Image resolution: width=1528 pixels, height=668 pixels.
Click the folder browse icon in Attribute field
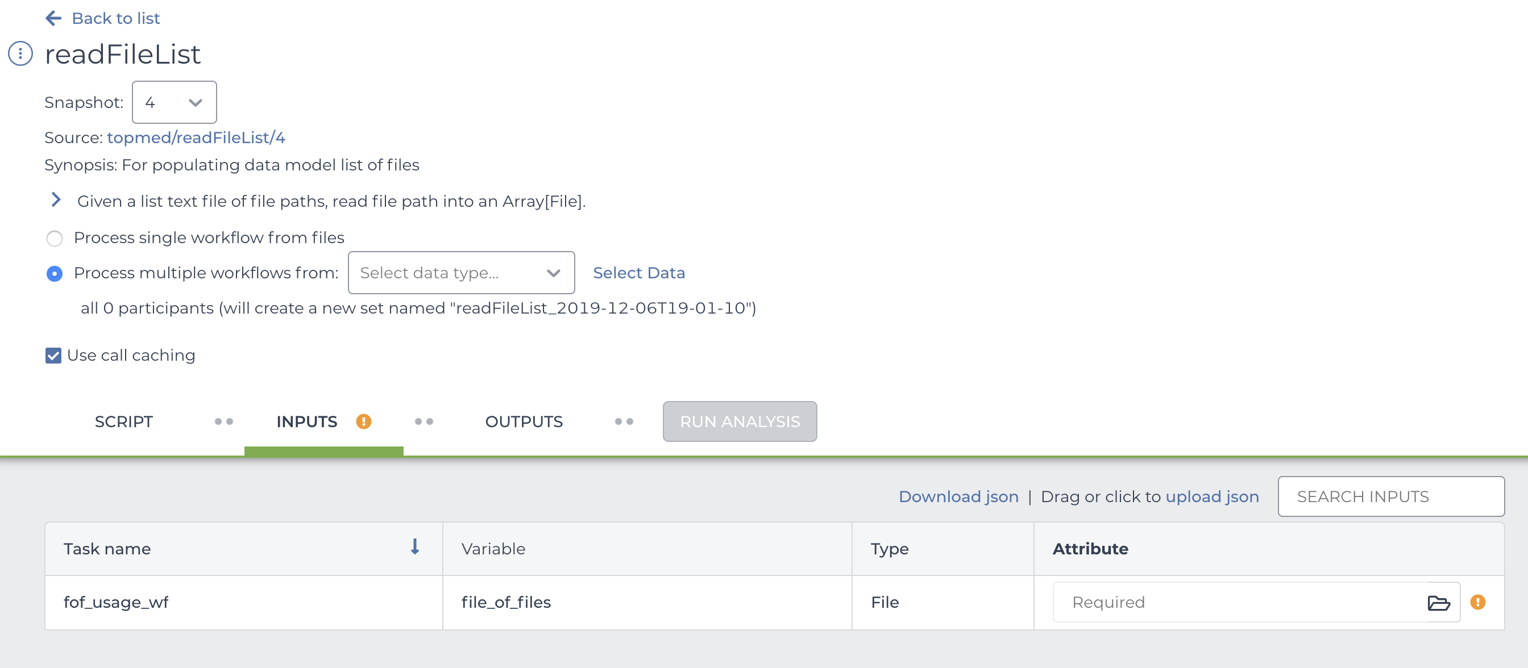coord(1438,603)
